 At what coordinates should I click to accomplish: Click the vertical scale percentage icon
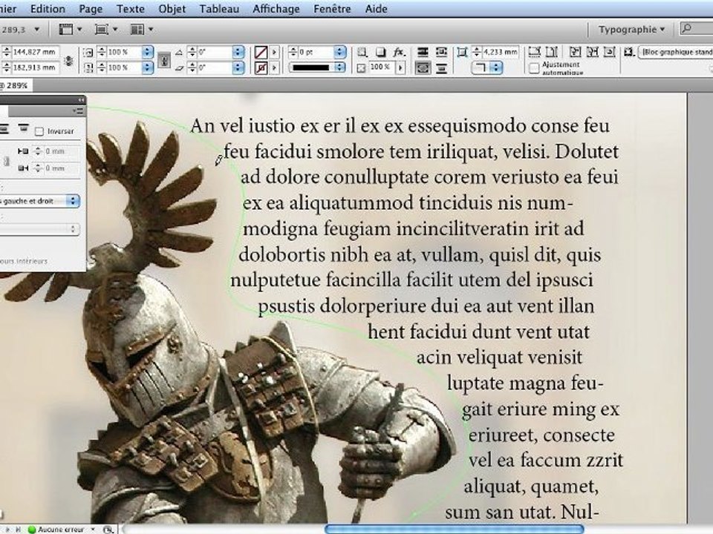(x=88, y=67)
